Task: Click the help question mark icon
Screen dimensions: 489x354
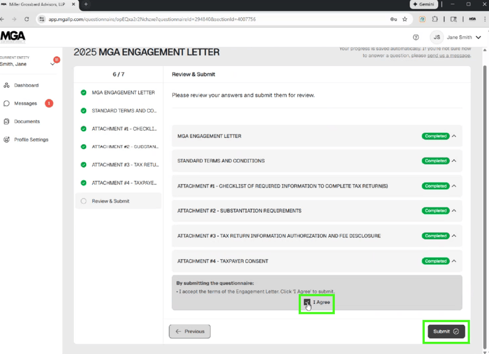Action: [x=416, y=37]
